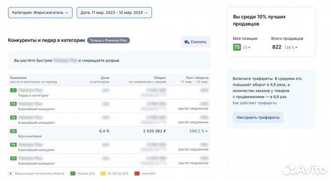Click the green position badge 74
332x181 pixels.
point(13,118)
